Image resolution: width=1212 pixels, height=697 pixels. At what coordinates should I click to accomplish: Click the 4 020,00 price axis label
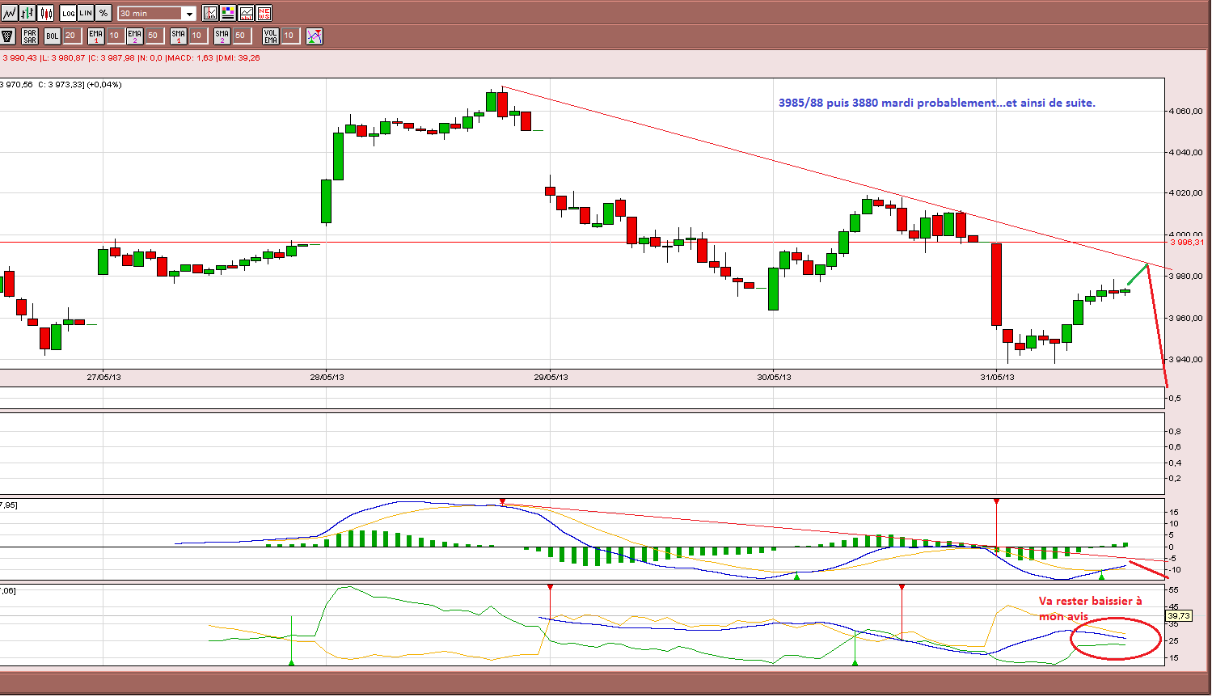point(1186,193)
